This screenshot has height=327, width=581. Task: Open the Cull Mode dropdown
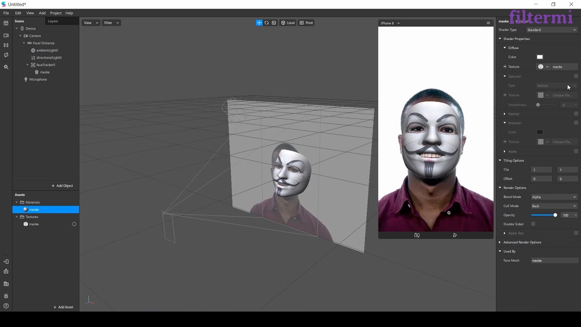point(554,206)
